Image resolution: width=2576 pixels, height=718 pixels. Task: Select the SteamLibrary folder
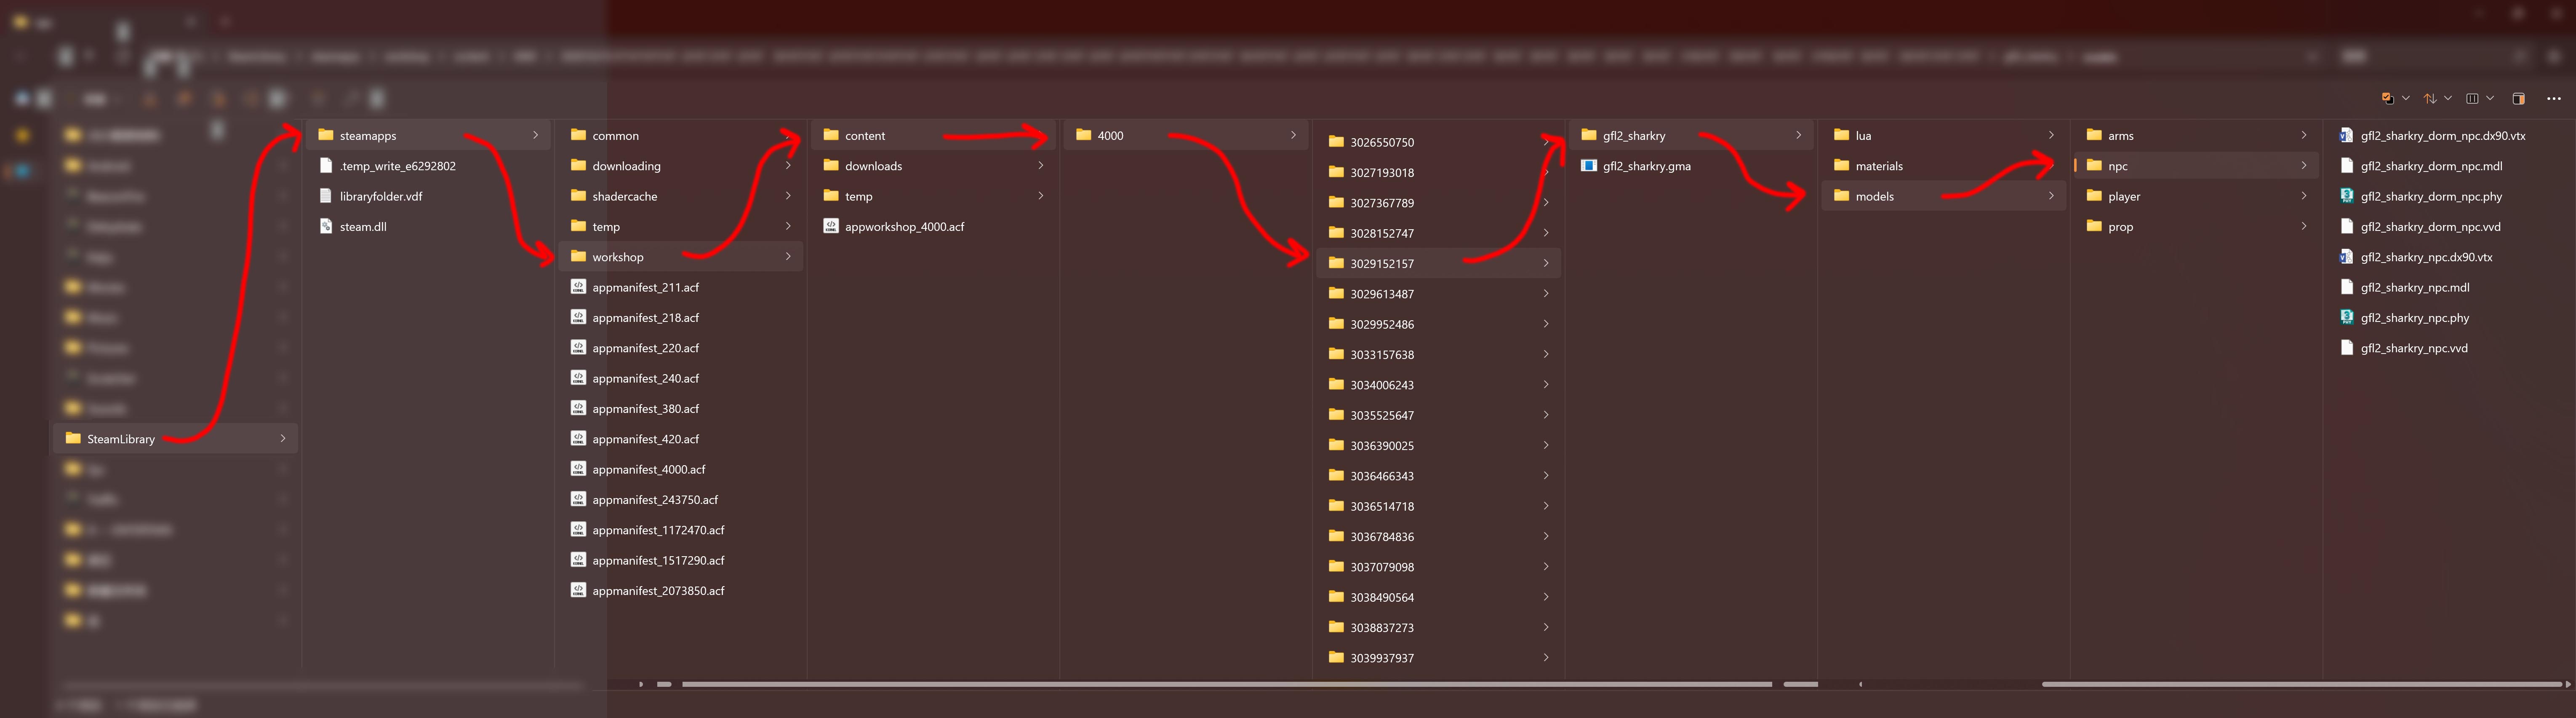(120, 439)
